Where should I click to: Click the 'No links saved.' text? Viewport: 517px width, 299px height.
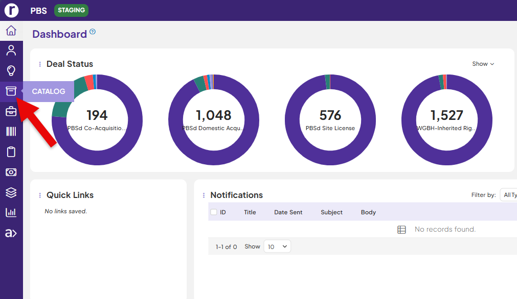(x=65, y=211)
